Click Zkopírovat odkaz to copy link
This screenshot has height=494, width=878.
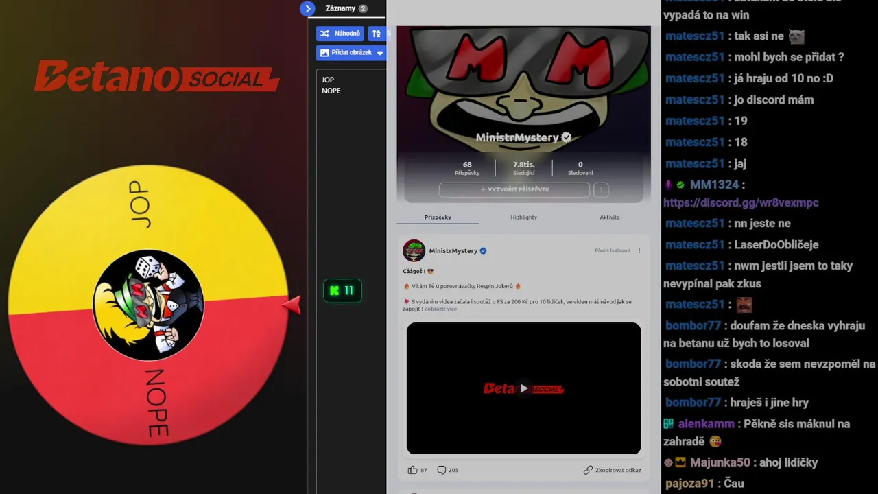613,470
